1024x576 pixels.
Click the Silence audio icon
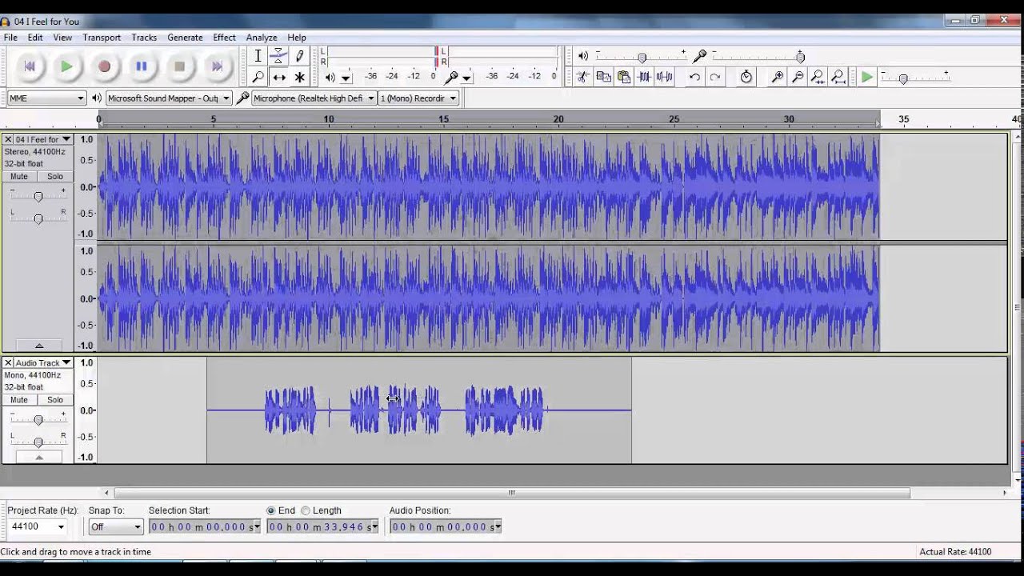point(664,77)
